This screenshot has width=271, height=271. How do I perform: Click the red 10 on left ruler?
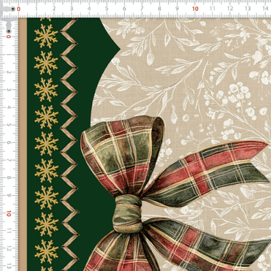9,214
